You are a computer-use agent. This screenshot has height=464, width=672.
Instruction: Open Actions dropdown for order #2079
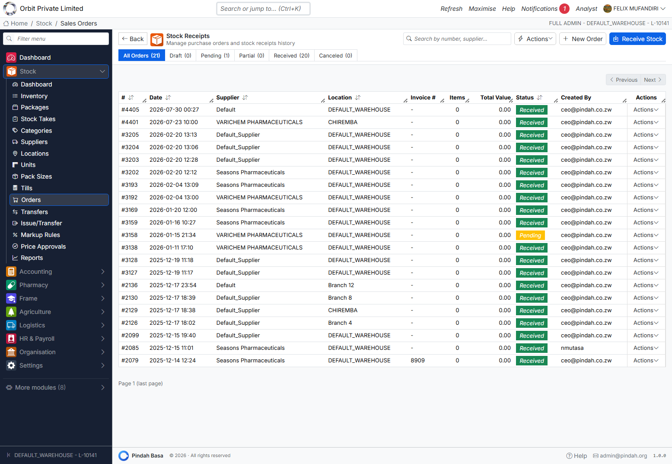coord(646,361)
